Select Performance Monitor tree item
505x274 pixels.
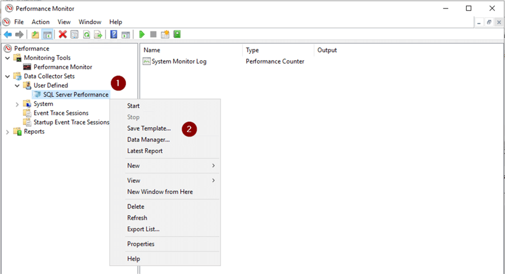click(x=63, y=67)
